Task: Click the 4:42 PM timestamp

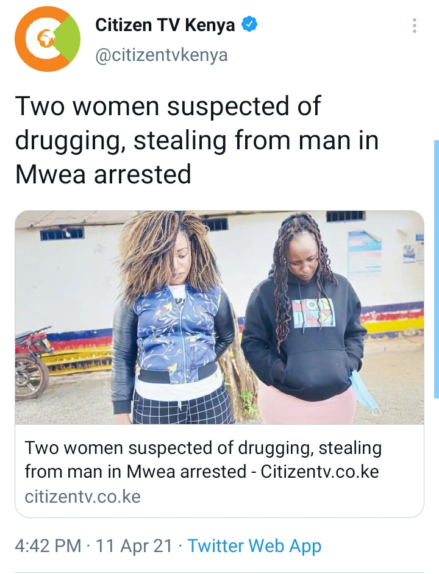Action: pos(48,546)
